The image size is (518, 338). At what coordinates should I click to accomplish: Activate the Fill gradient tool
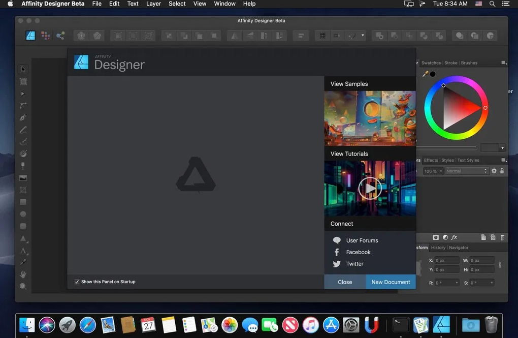pyautogui.click(x=23, y=153)
